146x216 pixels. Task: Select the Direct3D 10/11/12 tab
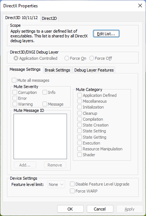(x=22, y=18)
